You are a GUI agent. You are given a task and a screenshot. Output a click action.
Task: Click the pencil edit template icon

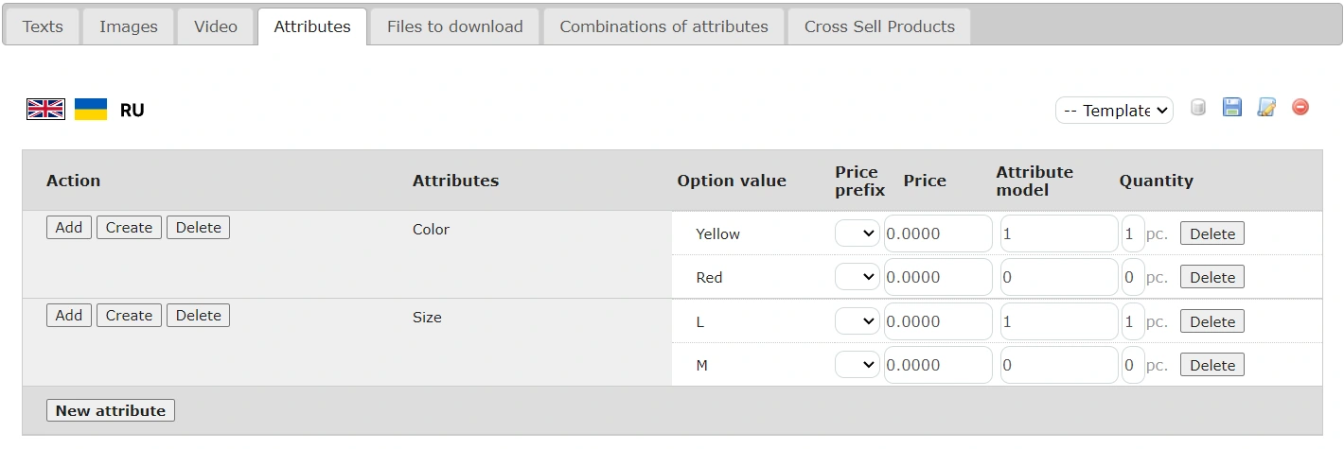coord(1266,108)
